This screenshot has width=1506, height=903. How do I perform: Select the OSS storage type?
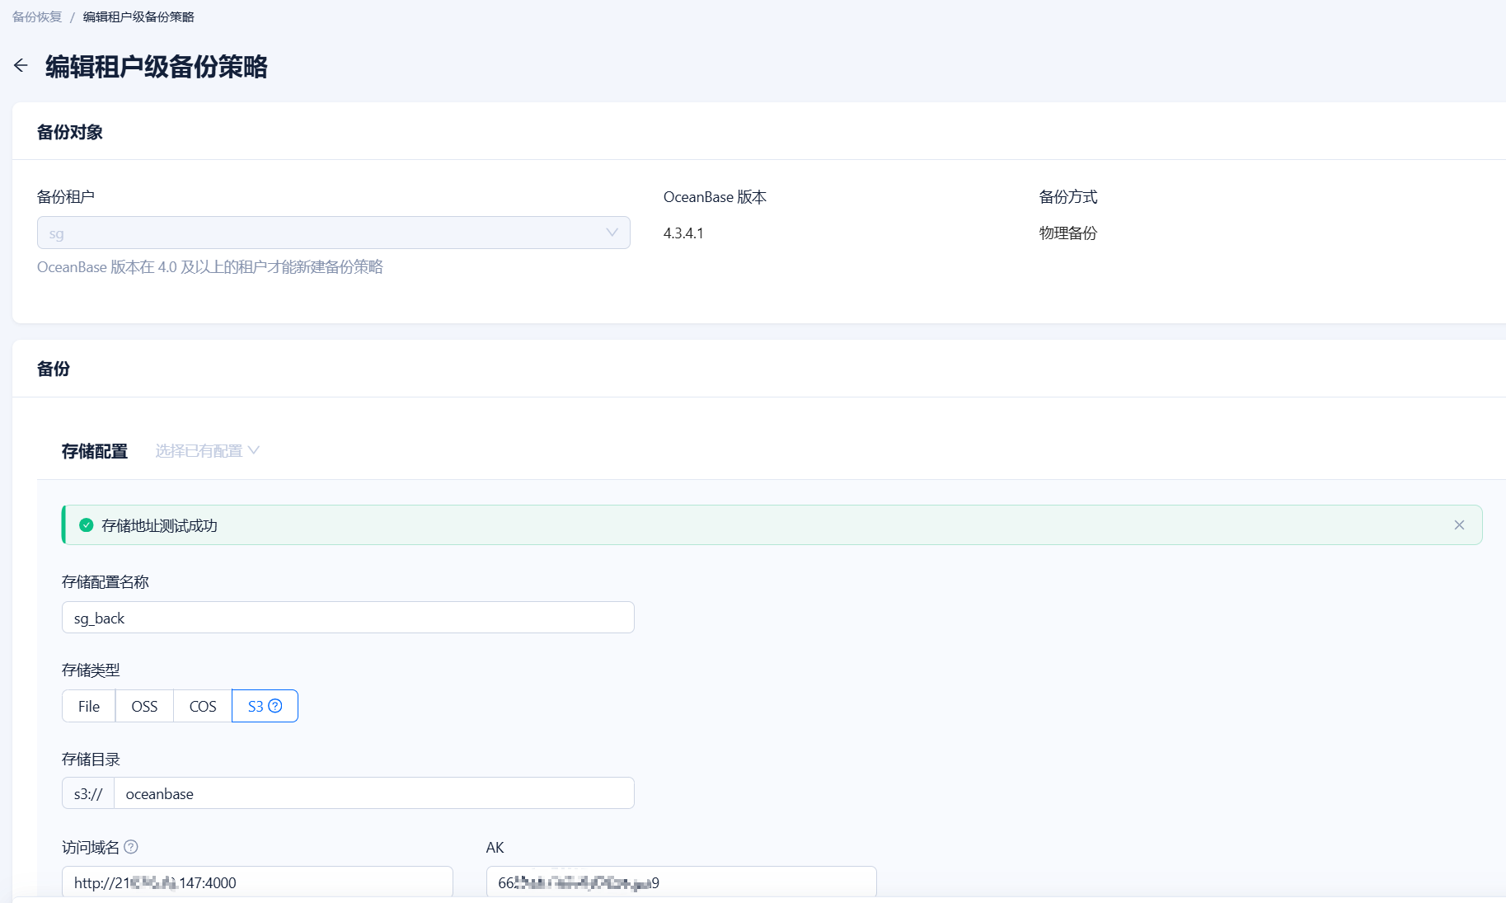tap(144, 706)
